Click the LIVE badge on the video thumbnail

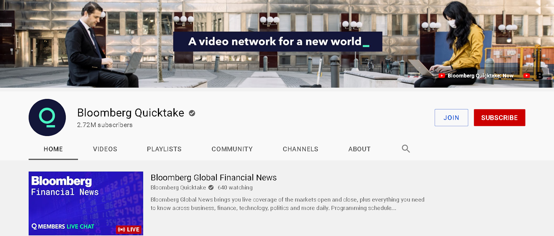(129, 229)
